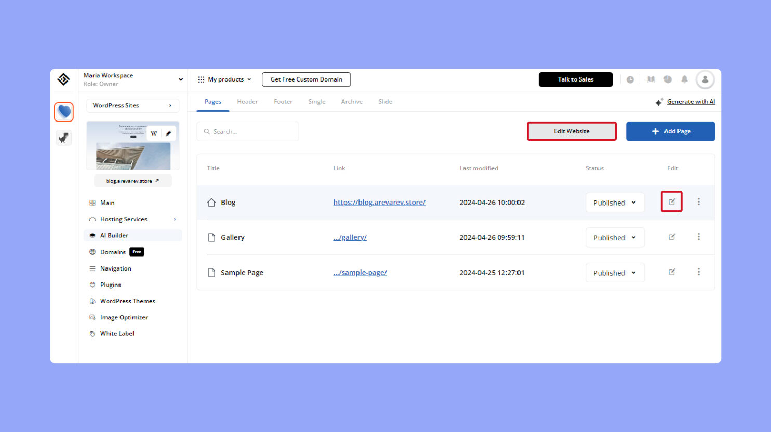Click the clock history icon in header
The width and height of the screenshot is (771, 432).
pyautogui.click(x=630, y=79)
